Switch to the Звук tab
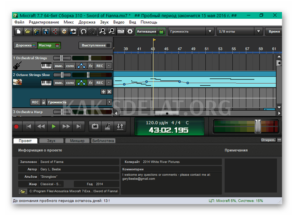This screenshot has width=294, height=216. [51, 141]
